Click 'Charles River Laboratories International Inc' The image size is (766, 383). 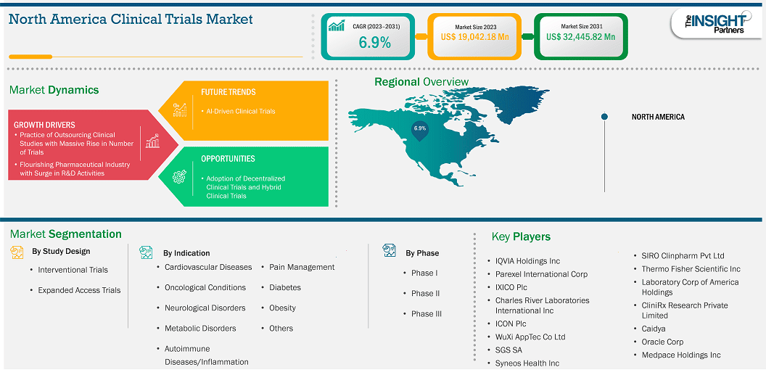[543, 305]
